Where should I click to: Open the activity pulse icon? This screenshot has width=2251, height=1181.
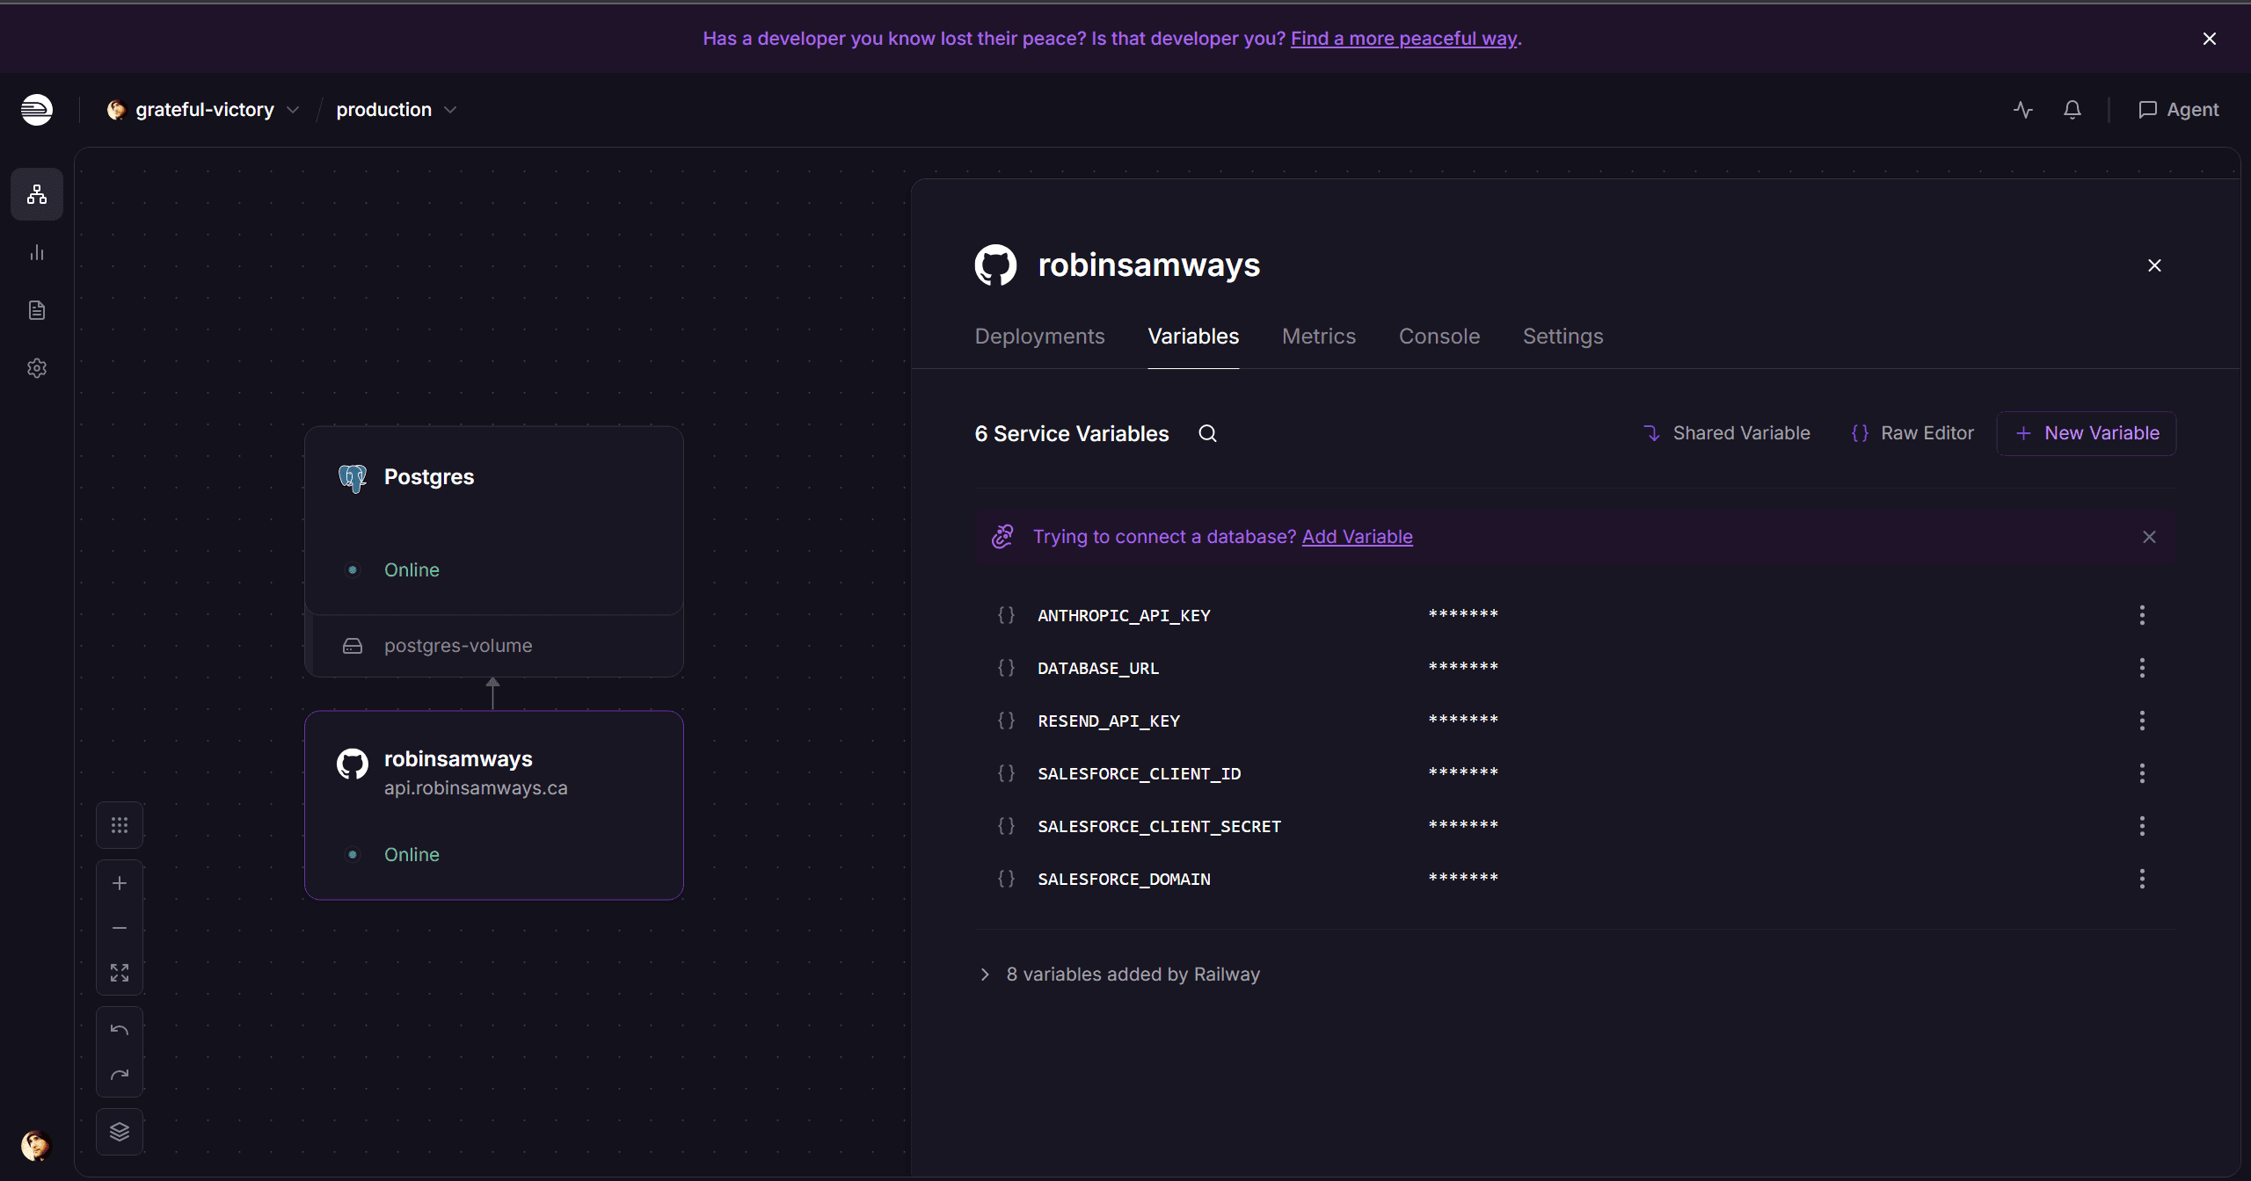(x=2023, y=110)
